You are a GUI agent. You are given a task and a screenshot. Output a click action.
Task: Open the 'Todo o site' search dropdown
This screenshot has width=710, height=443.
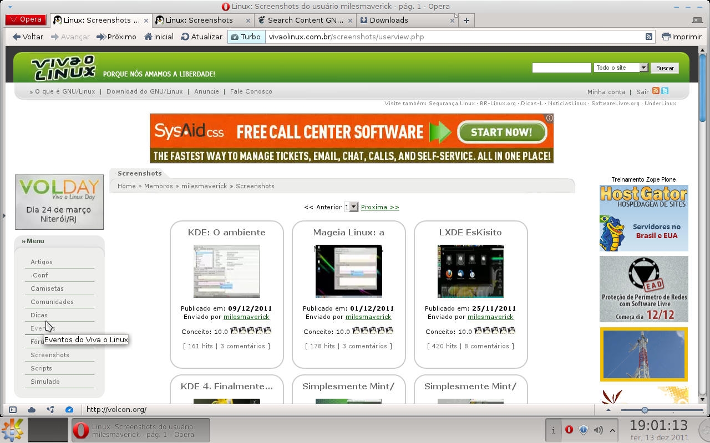[x=621, y=68]
